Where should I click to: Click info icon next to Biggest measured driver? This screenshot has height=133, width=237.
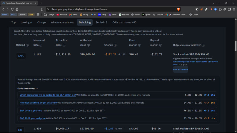click(203, 45)
